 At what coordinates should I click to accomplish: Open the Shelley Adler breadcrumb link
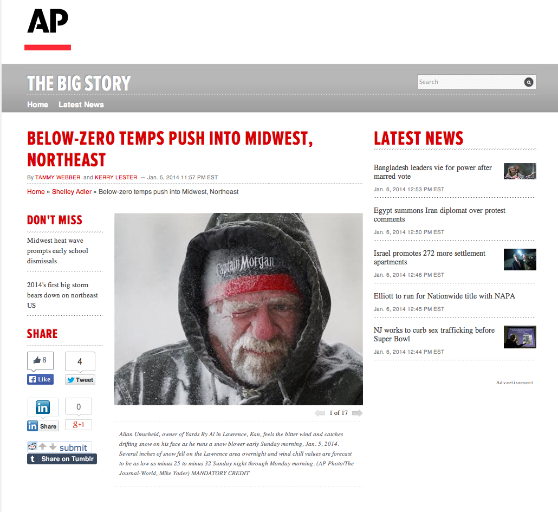click(72, 192)
